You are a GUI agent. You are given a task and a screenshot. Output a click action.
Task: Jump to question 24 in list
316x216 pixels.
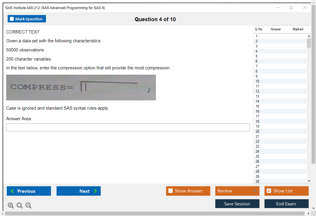258,151
